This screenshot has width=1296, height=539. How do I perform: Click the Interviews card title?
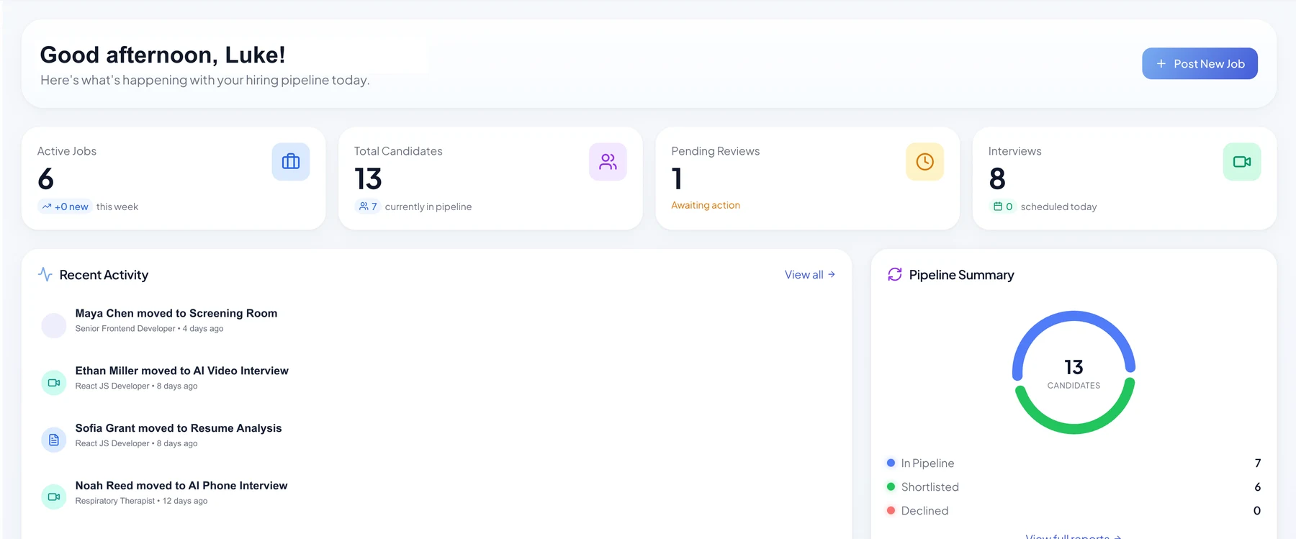(1014, 151)
